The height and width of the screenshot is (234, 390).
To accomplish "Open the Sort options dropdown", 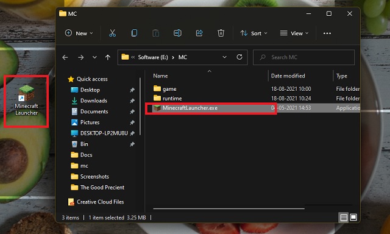I will click(253, 33).
